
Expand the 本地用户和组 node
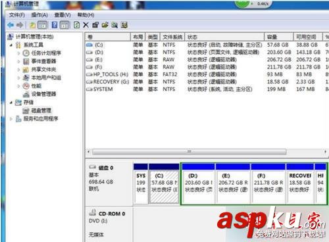(18, 78)
